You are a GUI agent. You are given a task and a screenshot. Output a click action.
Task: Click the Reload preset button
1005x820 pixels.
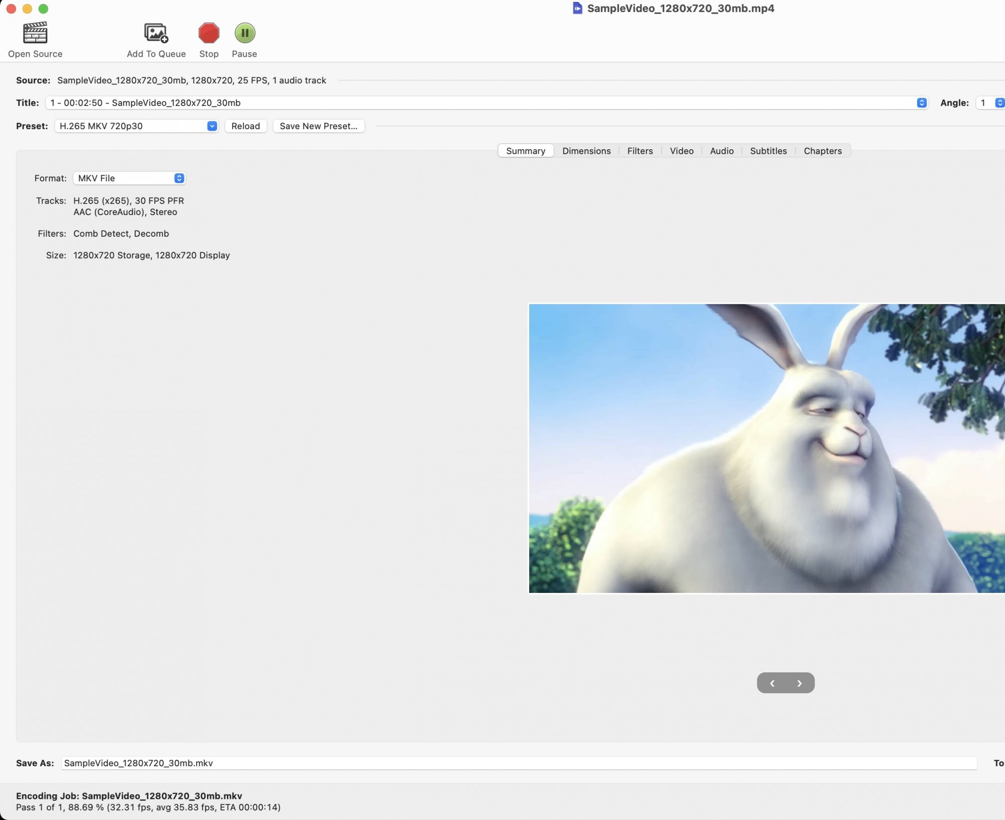[x=245, y=126]
